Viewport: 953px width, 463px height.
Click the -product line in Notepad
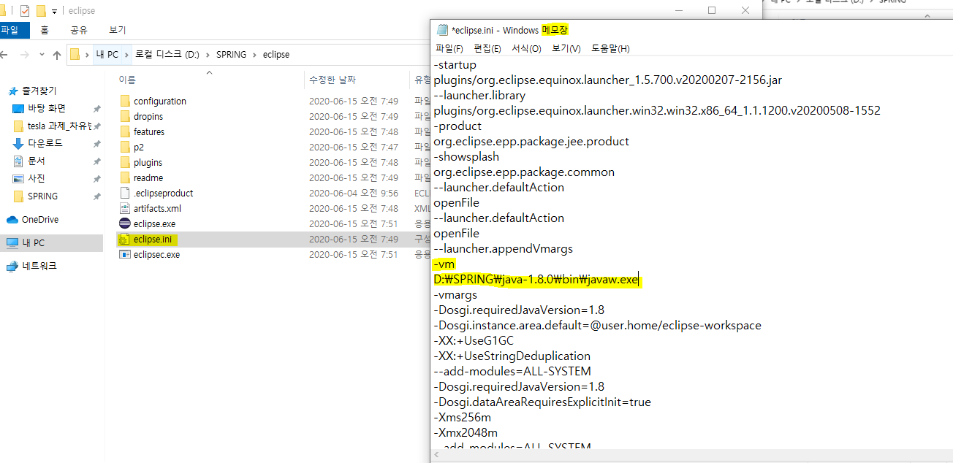pyautogui.click(x=457, y=126)
